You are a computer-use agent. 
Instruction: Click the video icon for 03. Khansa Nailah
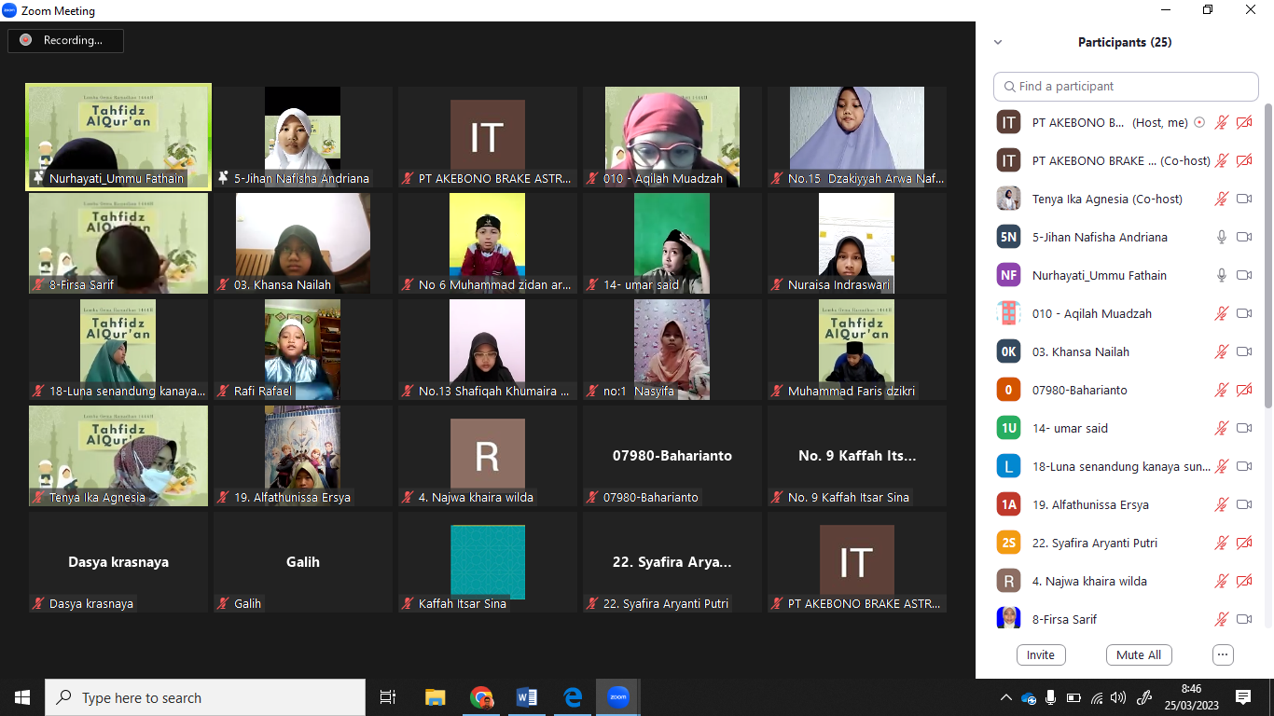1243,351
